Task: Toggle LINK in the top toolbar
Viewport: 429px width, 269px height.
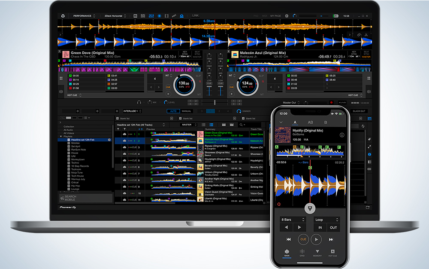Action: (x=195, y=15)
